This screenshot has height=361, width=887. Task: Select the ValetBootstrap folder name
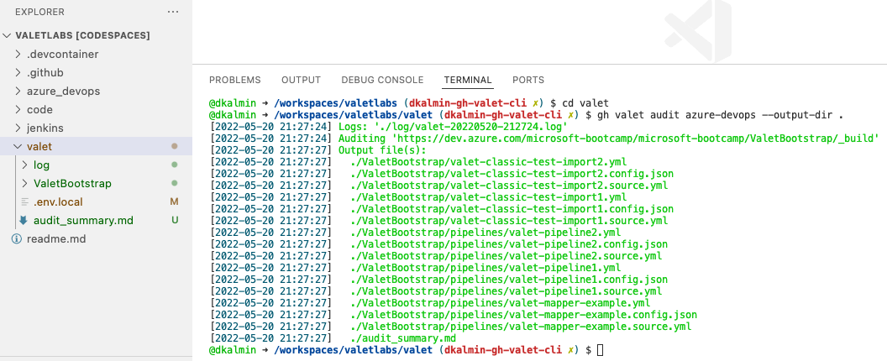coord(72,183)
